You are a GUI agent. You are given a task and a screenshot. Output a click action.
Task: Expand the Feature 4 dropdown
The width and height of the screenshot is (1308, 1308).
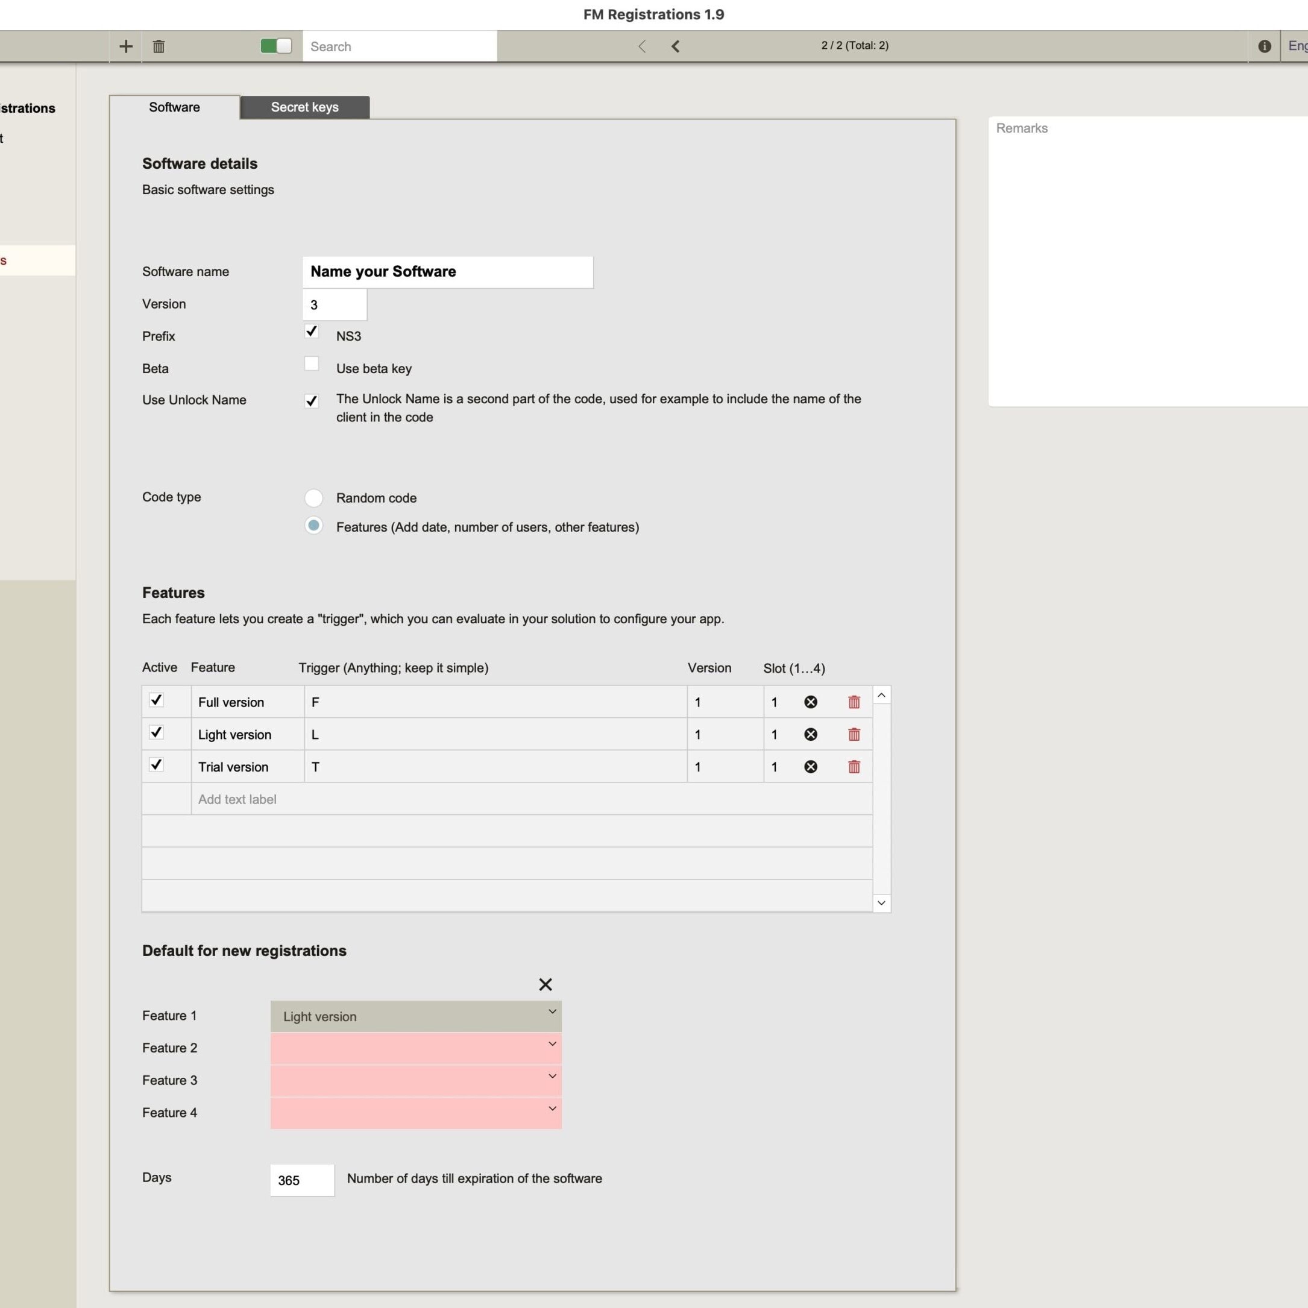416,1113
